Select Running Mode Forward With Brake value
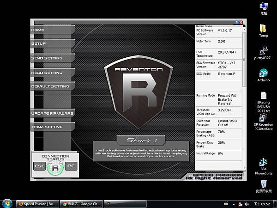The image size is (277, 208). click(x=228, y=99)
